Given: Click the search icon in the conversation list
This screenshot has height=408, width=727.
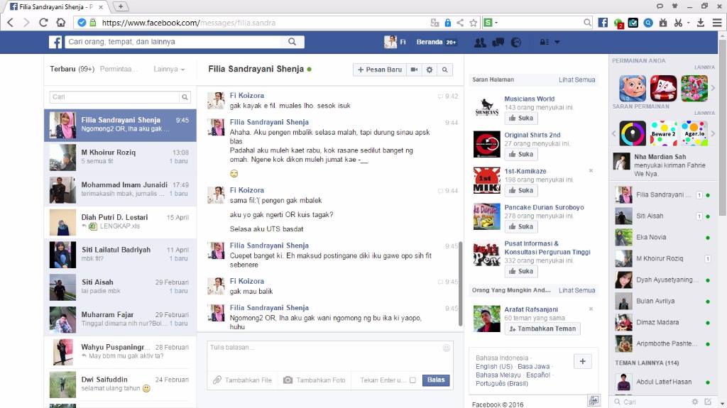Looking at the screenshot, I should pos(185,97).
